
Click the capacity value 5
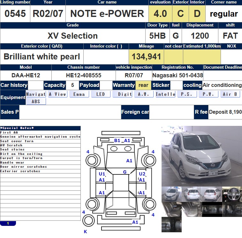tap(72, 85)
